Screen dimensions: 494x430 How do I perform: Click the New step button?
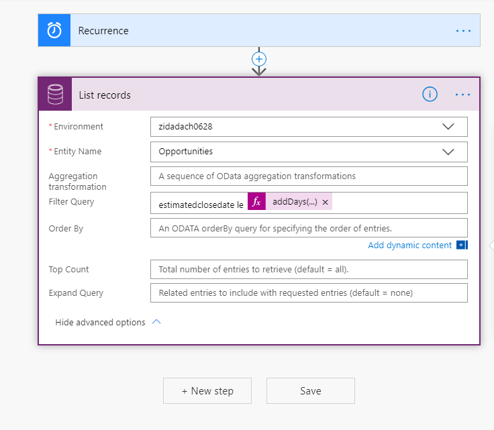click(207, 390)
